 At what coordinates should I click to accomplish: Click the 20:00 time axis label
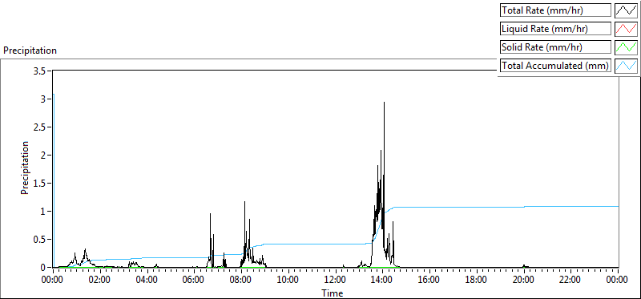524,281
